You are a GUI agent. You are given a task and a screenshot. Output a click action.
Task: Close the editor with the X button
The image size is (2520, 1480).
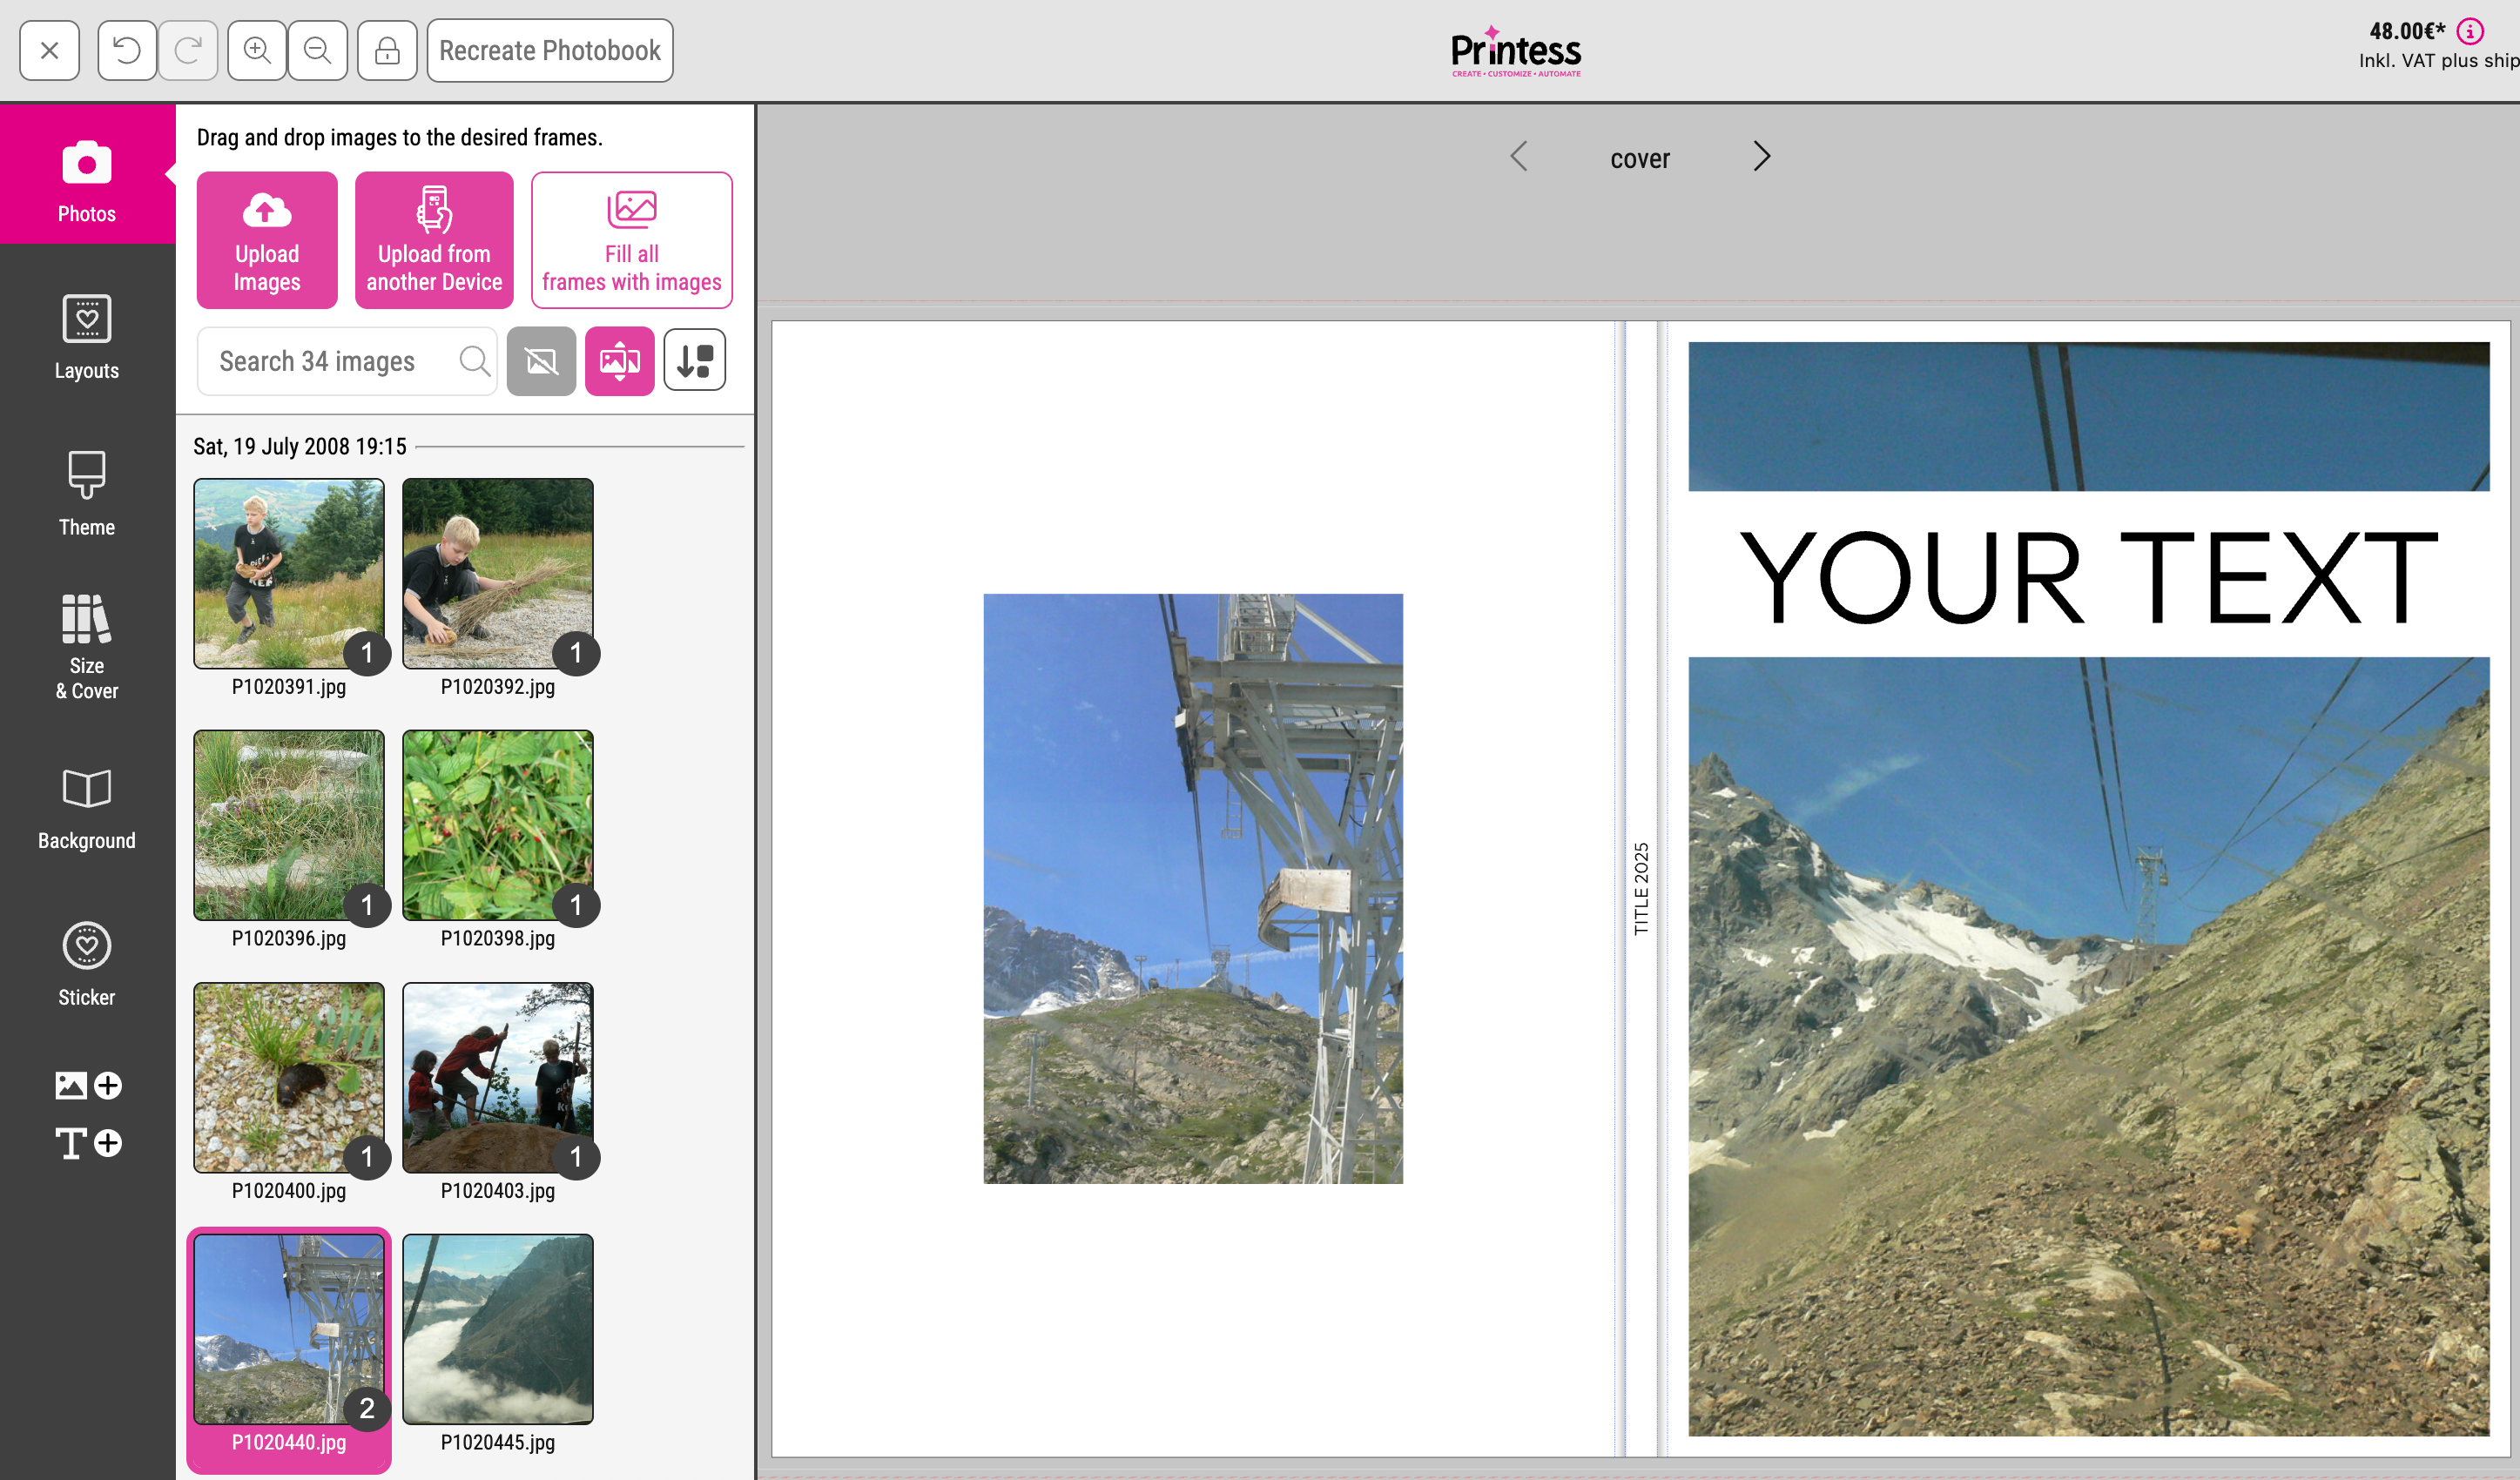click(49, 50)
